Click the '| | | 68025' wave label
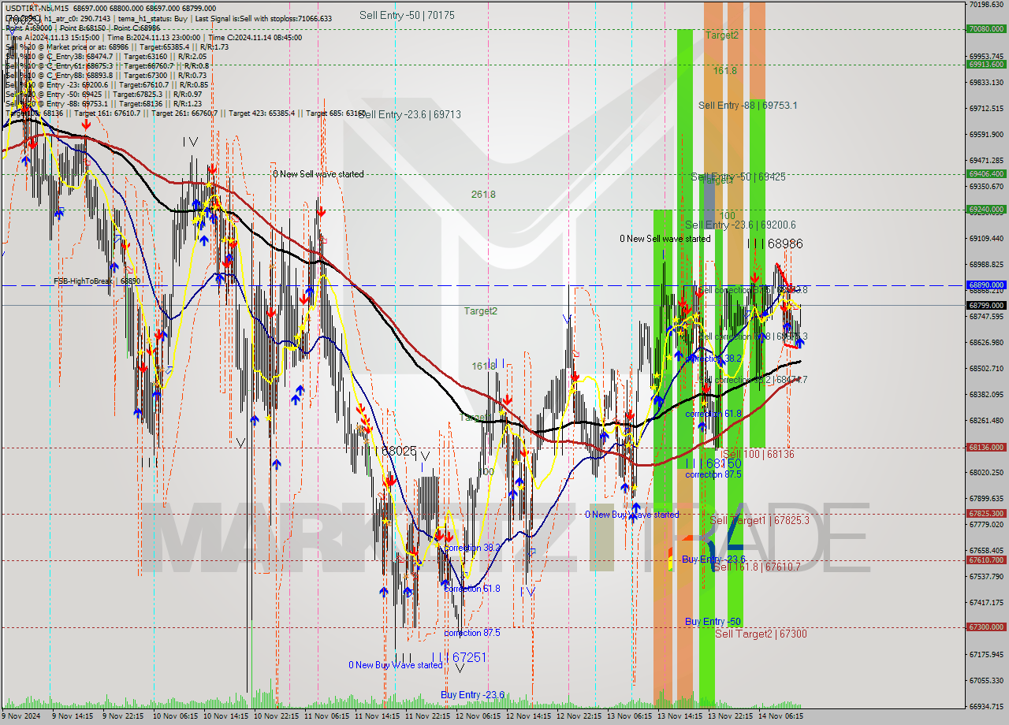 389,451
